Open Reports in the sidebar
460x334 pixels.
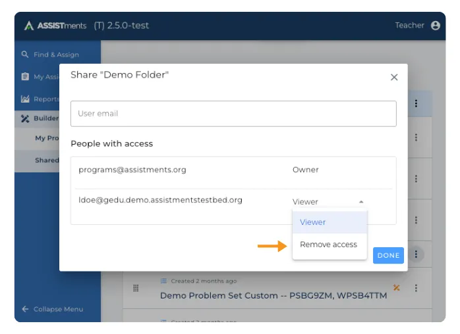[47, 99]
